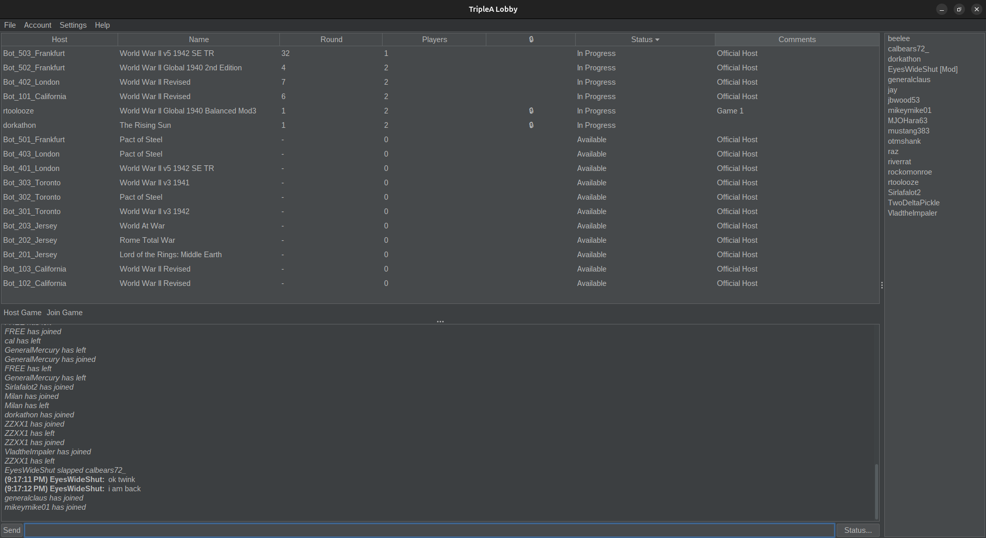Click the lock icon in rtoolooze row

531,111
